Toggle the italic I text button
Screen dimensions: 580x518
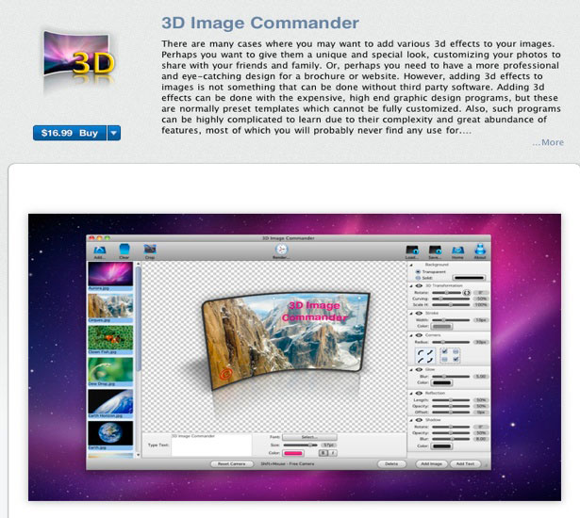pos(333,453)
